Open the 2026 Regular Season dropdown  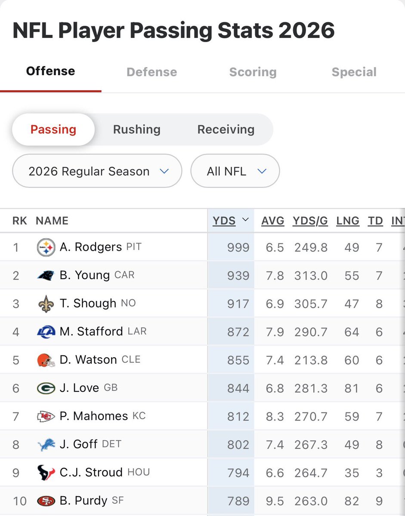point(97,171)
